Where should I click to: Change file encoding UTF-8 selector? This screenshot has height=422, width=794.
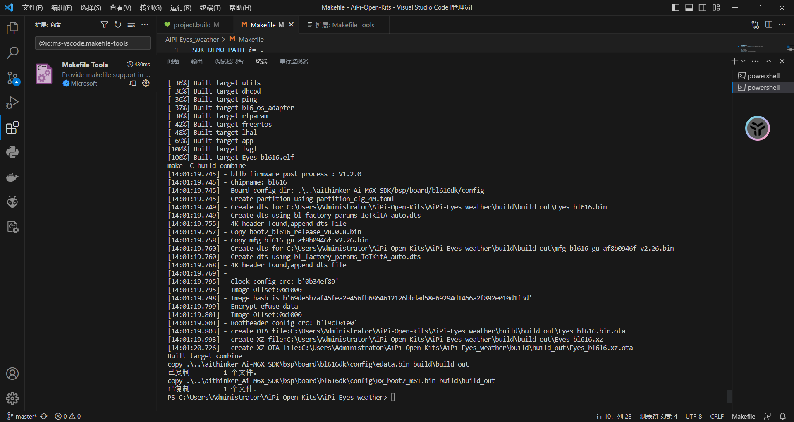coord(694,416)
